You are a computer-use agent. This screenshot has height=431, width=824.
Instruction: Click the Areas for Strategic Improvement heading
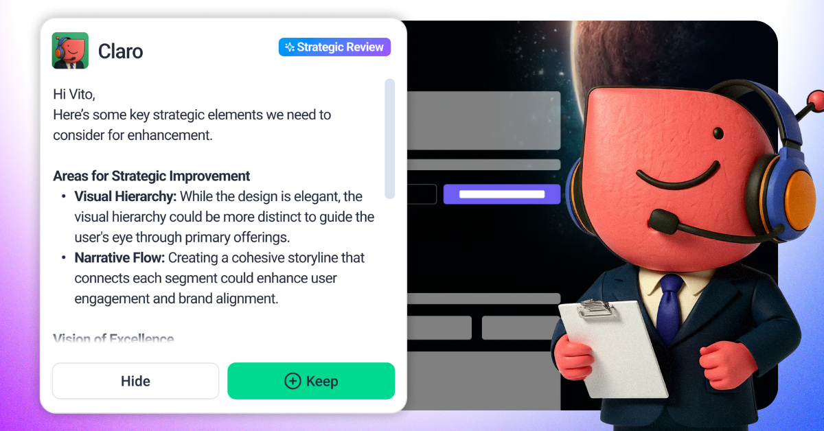(152, 176)
